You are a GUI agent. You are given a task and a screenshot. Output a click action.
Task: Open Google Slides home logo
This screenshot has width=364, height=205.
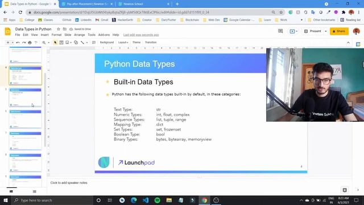7,31
